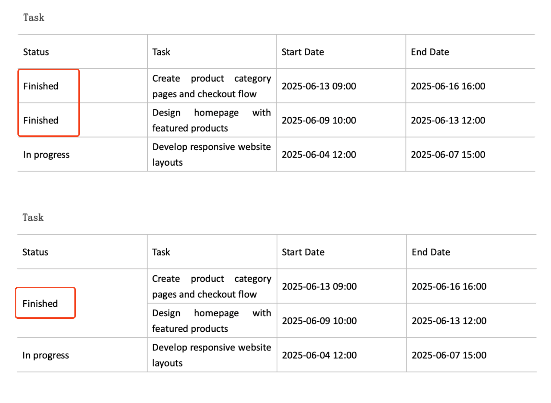The image size is (551, 403).
Task: Click the "Task" heading above the second table
Action: [33, 217]
